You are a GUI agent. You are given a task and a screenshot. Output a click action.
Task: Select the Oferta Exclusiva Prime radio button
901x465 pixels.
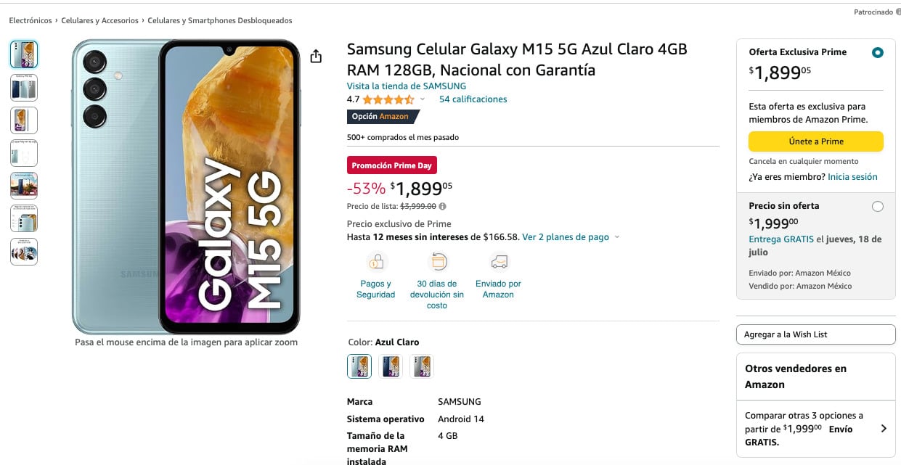coord(878,53)
